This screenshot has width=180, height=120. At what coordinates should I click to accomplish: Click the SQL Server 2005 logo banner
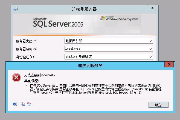pyautogui.click(x=58, y=23)
